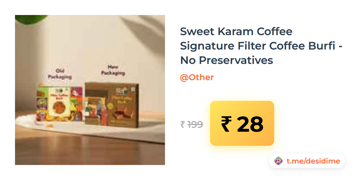The width and height of the screenshot is (360, 180).
Task: Click the colorful old packaging box
Action: point(59,103)
